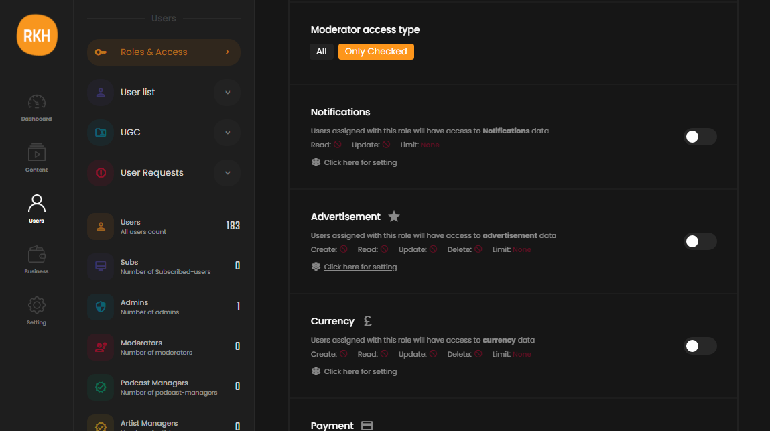Viewport: 770px width, 431px height.
Task: Select Only Checked access type
Action: (376, 52)
